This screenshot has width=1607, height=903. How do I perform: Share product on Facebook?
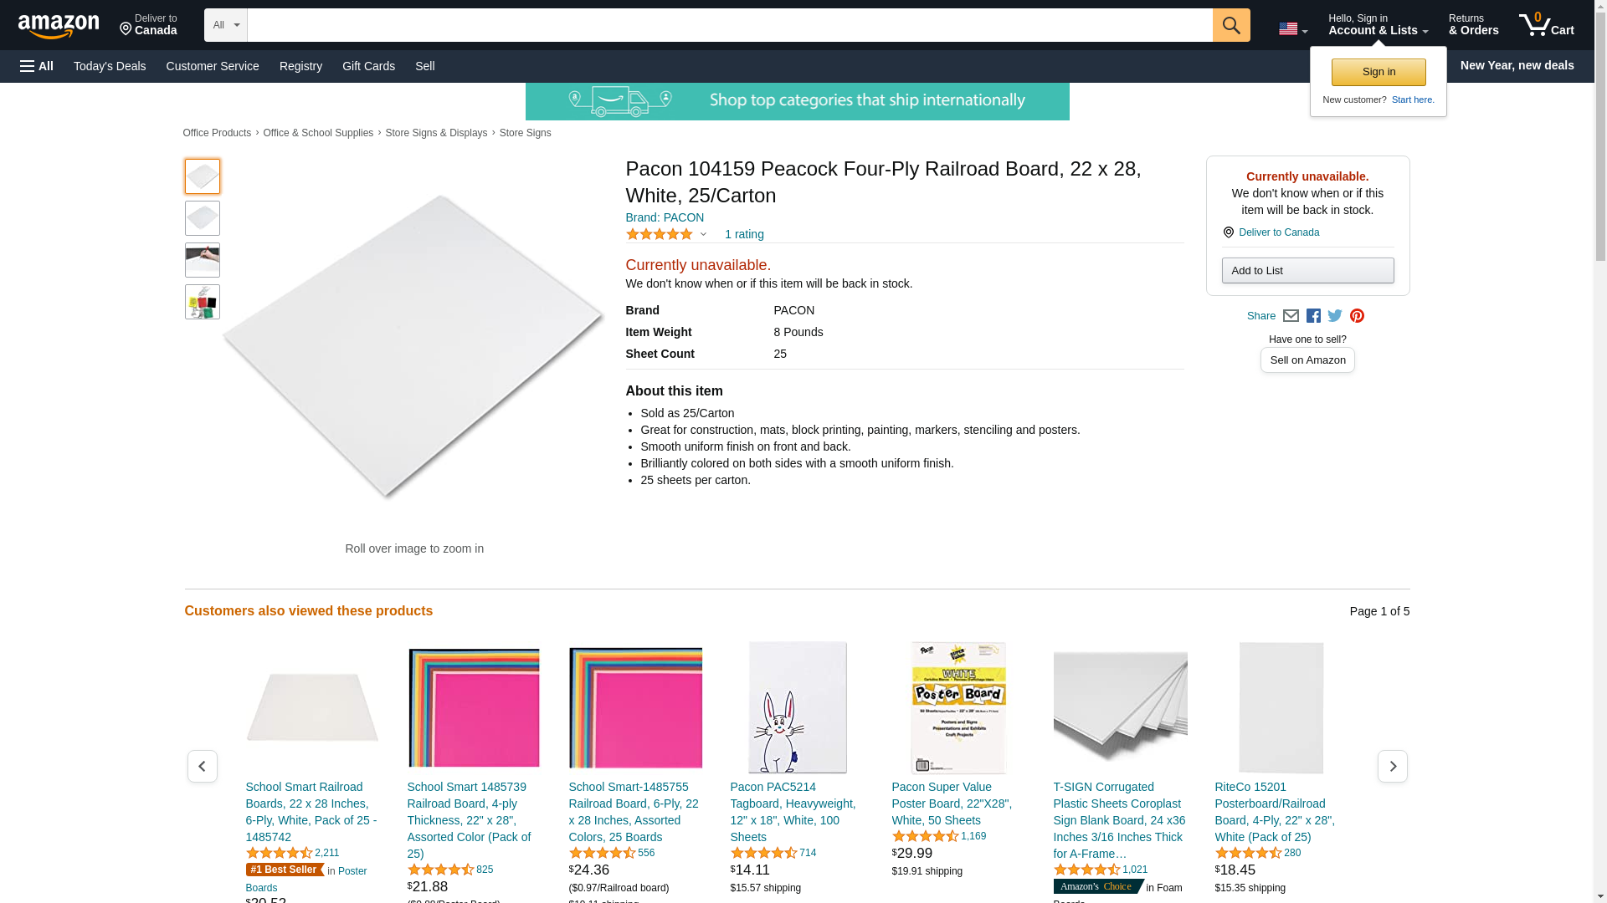(x=1313, y=316)
